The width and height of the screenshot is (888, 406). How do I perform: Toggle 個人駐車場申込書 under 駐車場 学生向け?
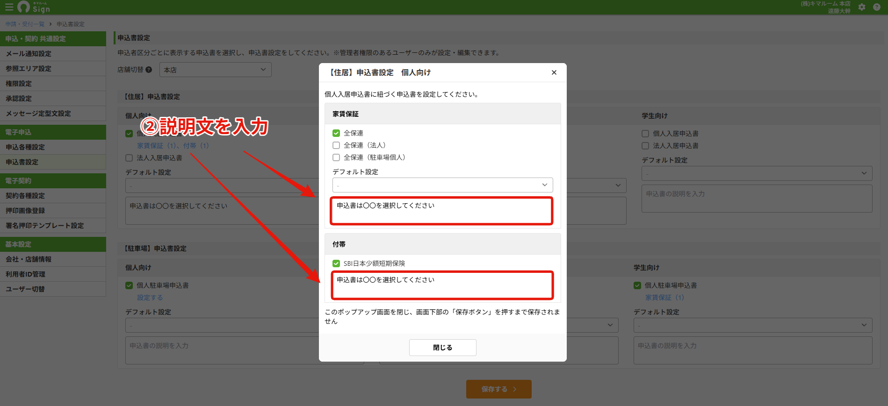[x=637, y=285]
